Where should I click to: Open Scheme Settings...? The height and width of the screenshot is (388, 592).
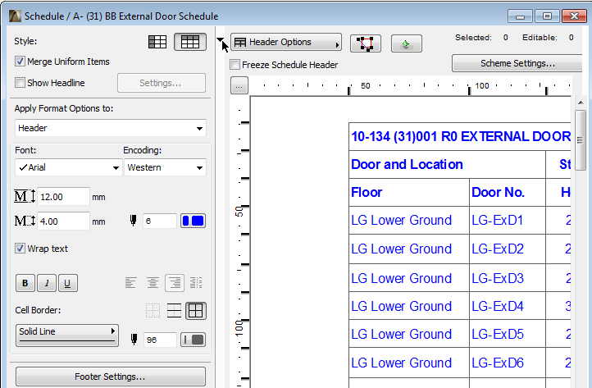[517, 63]
